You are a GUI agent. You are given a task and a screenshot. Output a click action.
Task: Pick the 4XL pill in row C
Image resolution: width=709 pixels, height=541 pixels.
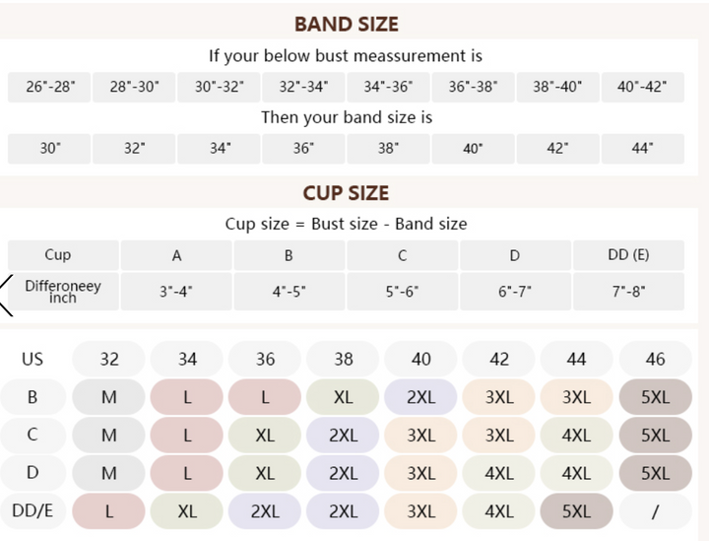click(x=576, y=435)
